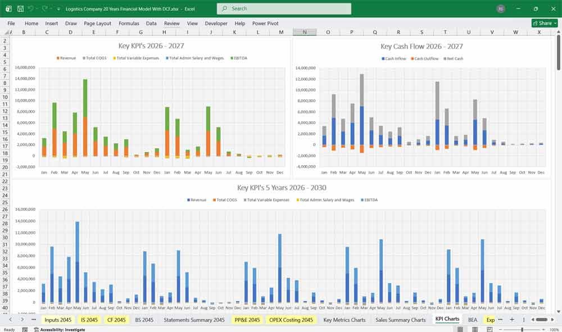Open the Home ribbon tab
562x332 pixels.
[31, 23]
